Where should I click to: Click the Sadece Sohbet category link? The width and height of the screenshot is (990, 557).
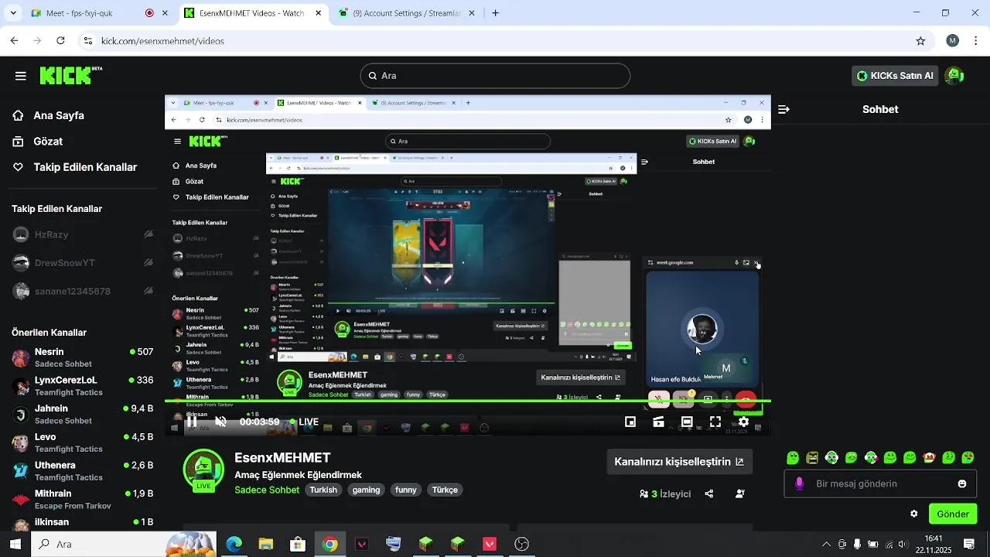click(267, 490)
